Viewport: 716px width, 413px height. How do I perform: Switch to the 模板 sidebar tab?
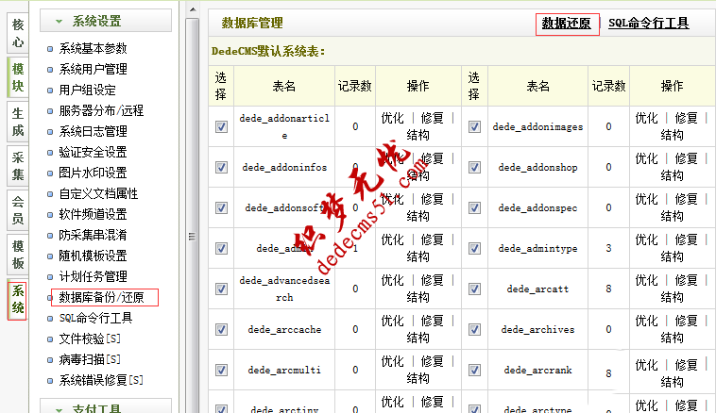[x=18, y=255]
